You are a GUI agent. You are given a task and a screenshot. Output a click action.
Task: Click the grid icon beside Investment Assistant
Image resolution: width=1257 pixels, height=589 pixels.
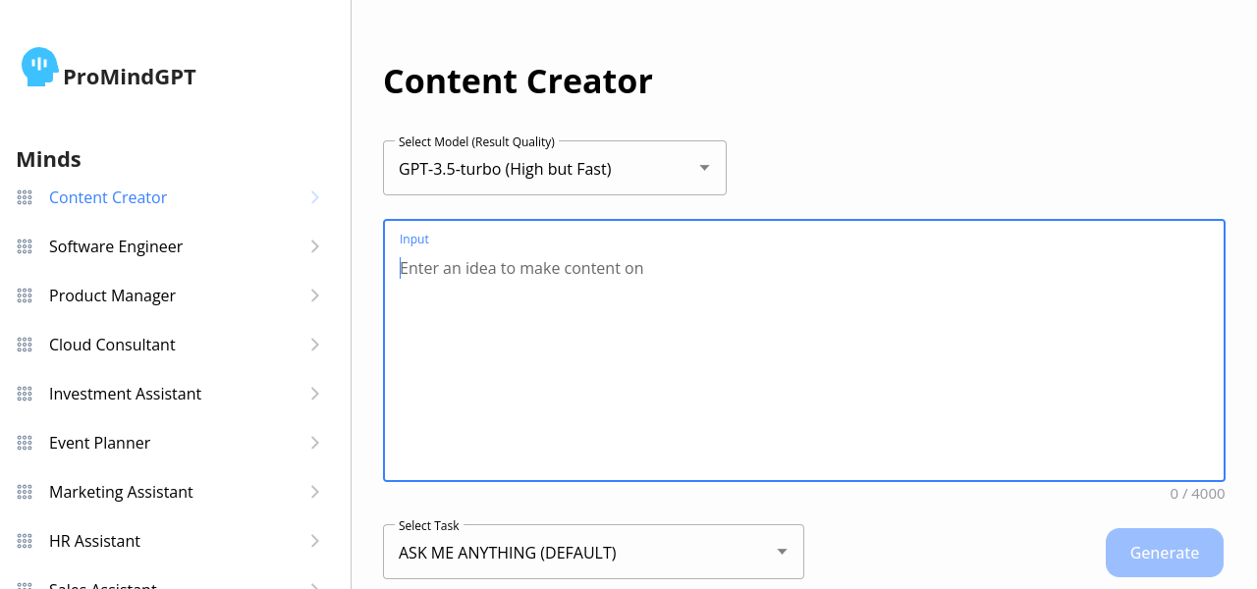coord(25,394)
